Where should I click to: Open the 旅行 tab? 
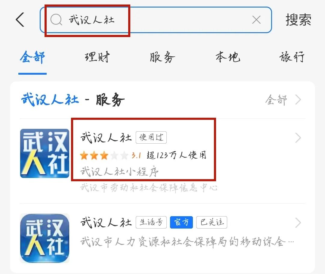click(292, 57)
